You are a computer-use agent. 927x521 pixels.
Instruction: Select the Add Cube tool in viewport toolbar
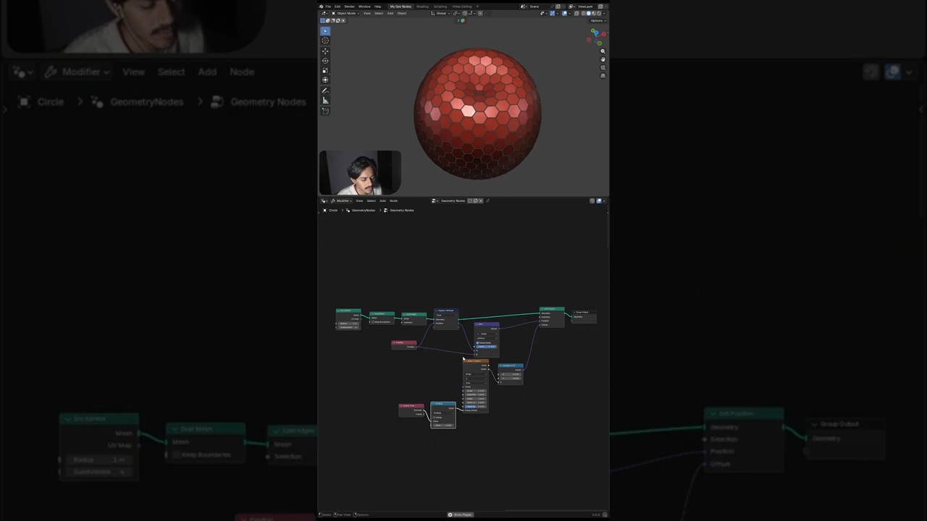click(x=325, y=111)
